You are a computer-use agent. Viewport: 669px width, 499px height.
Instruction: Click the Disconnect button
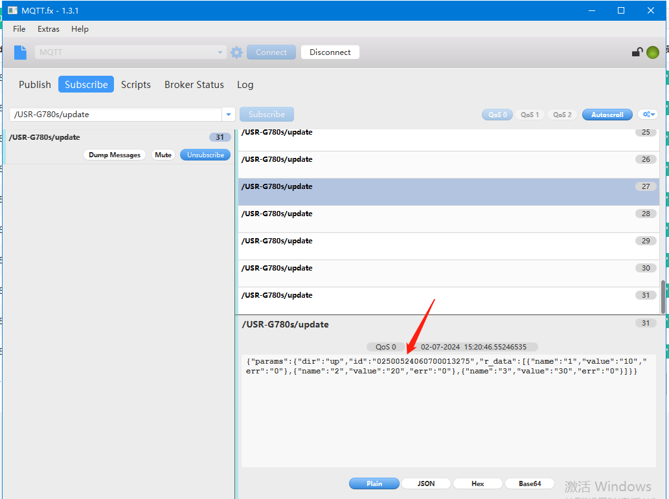coord(330,52)
